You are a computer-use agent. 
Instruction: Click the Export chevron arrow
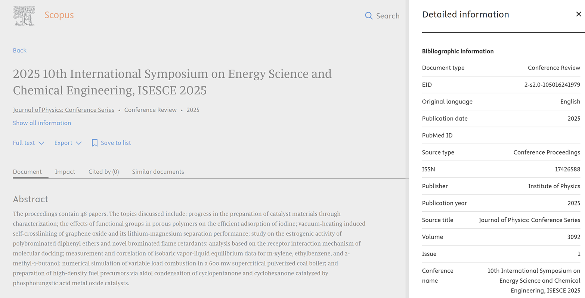point(78,143)
